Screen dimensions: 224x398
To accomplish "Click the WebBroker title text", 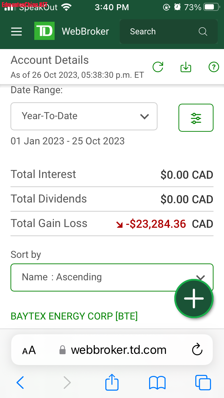I will tap(85, 32).
